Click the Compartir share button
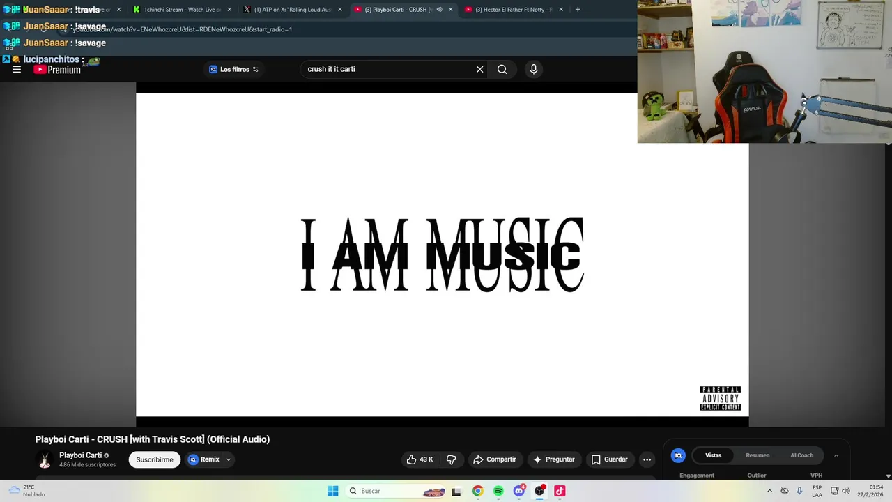Screen dimensions: 892x502 tap(495, 459)
